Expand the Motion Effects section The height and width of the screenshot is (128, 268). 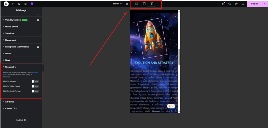point(21,27)
